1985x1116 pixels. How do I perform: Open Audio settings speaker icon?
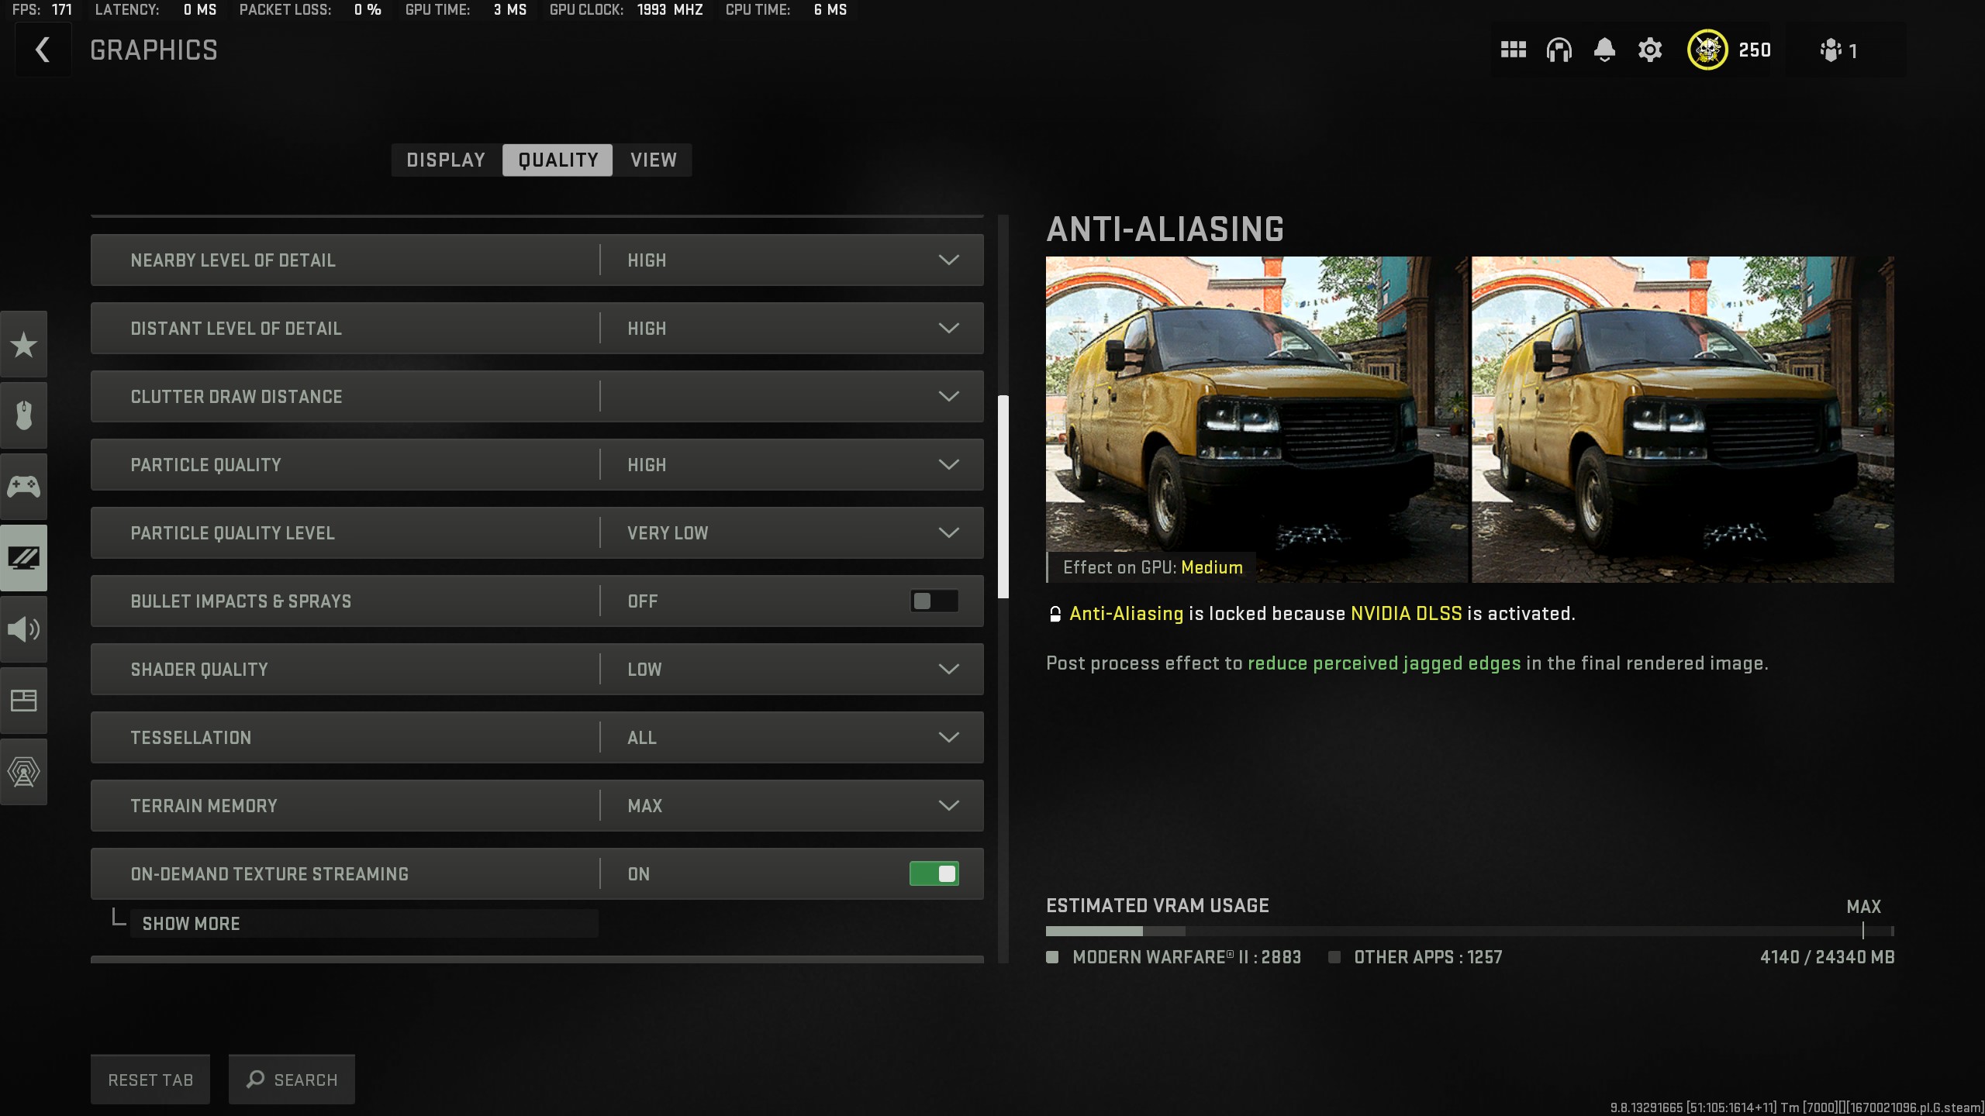24,629
